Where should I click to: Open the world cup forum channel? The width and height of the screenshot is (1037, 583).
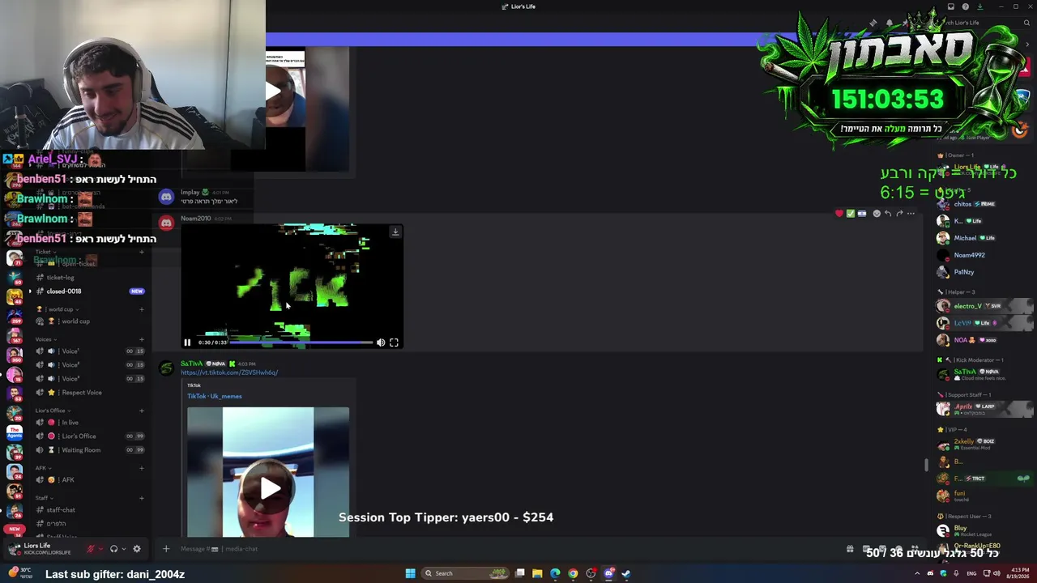click(x=75, y=321)
